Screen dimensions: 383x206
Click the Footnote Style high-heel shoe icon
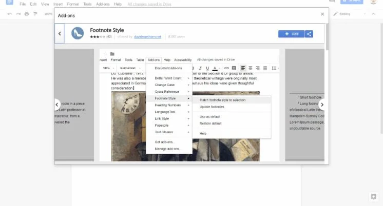point(78,33)
